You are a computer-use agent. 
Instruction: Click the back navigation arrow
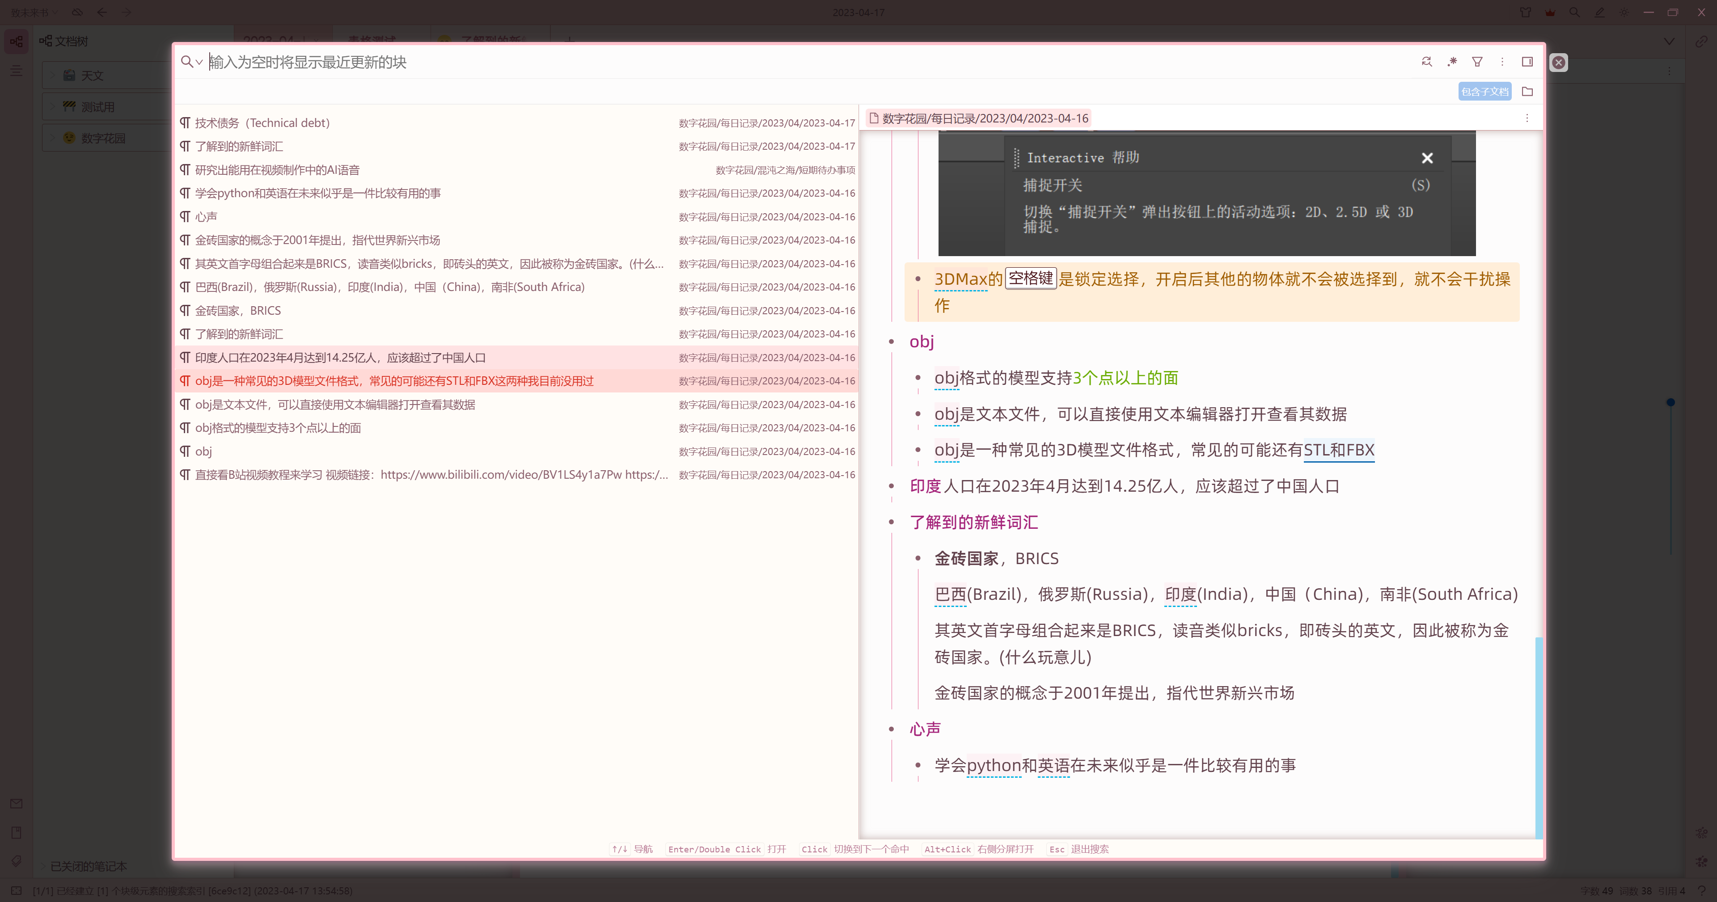coord(101,12)
